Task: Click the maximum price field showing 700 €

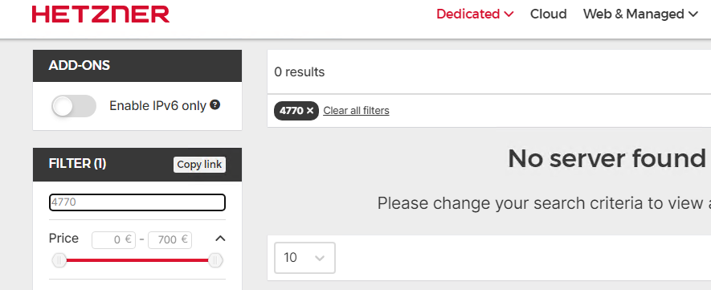Action: click(170, 239)
